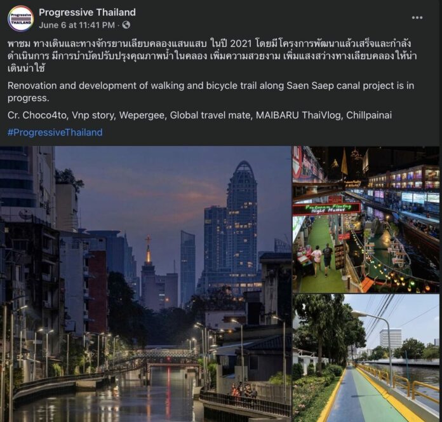
Task: Click the Thai-language post description text
Action: pyautogui.click(x=212, y=56)
